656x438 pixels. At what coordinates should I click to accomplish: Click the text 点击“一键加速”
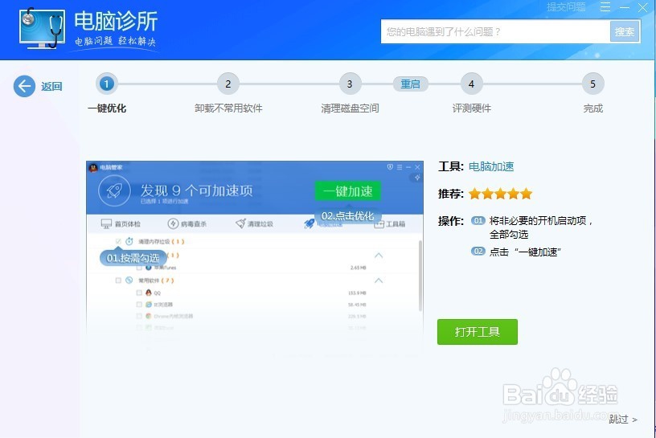(x=525, y=252)
